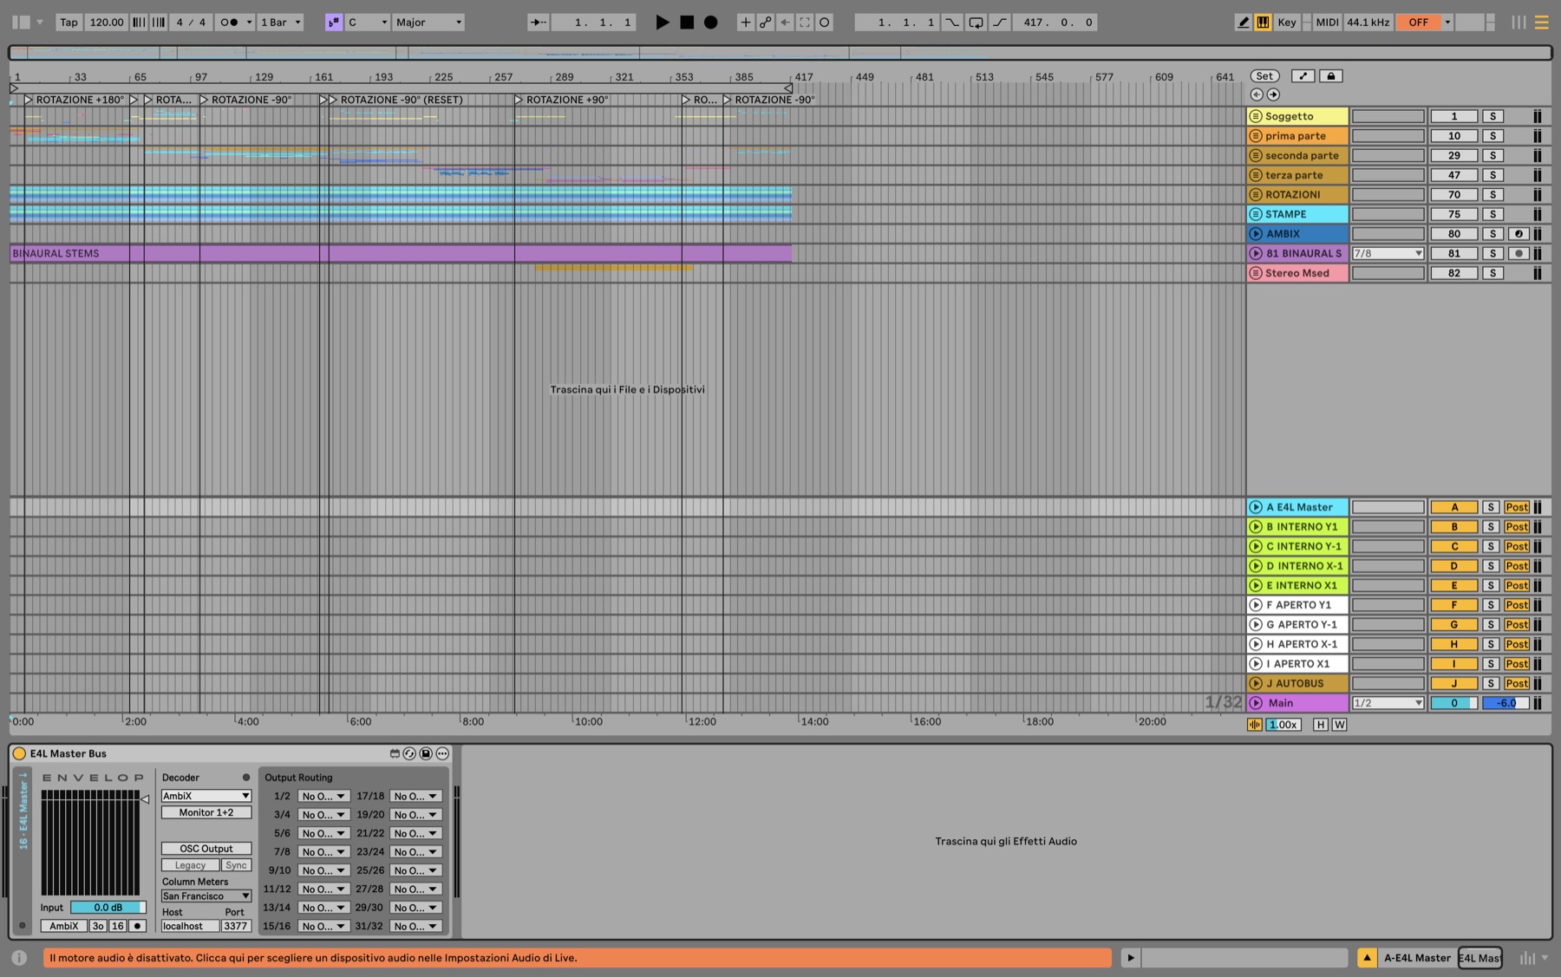Open the metronome settings dropdown arrow

(x=249, y=23)
